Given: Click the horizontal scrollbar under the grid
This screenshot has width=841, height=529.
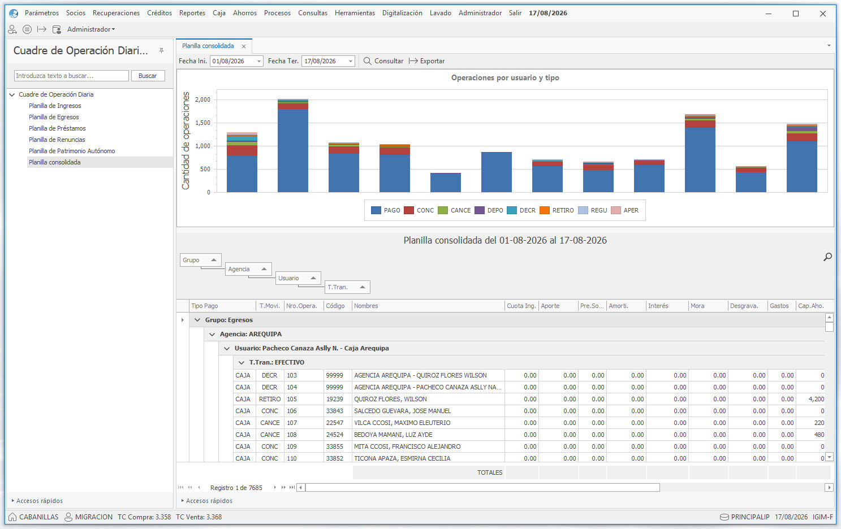Looking at the screenshot, I should click(482, 487).
